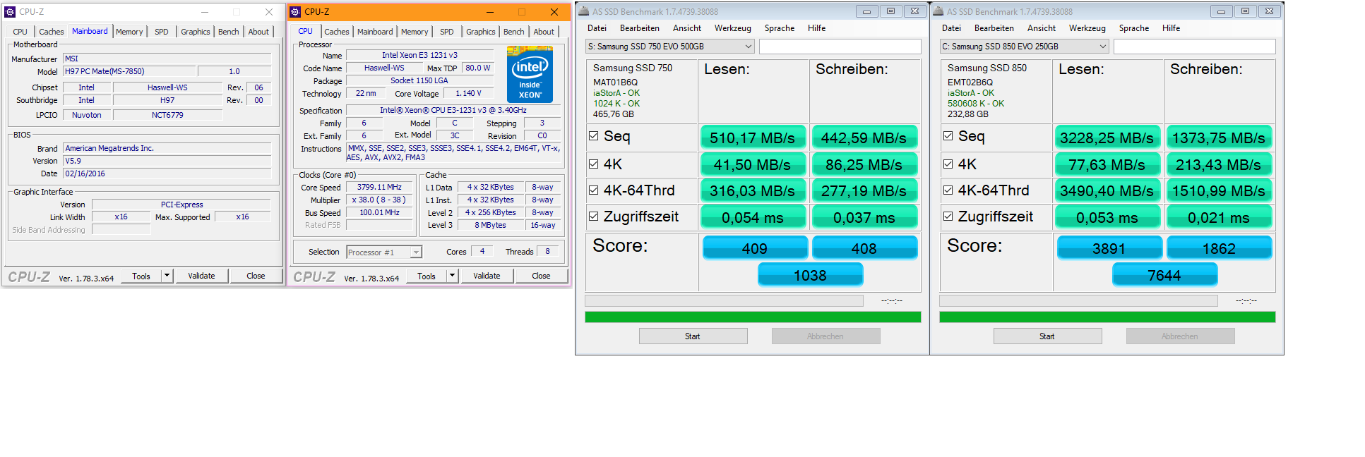Click BIOS date 02/16/2016
Screen dimensions: 1365x457
tap(167, 173)
